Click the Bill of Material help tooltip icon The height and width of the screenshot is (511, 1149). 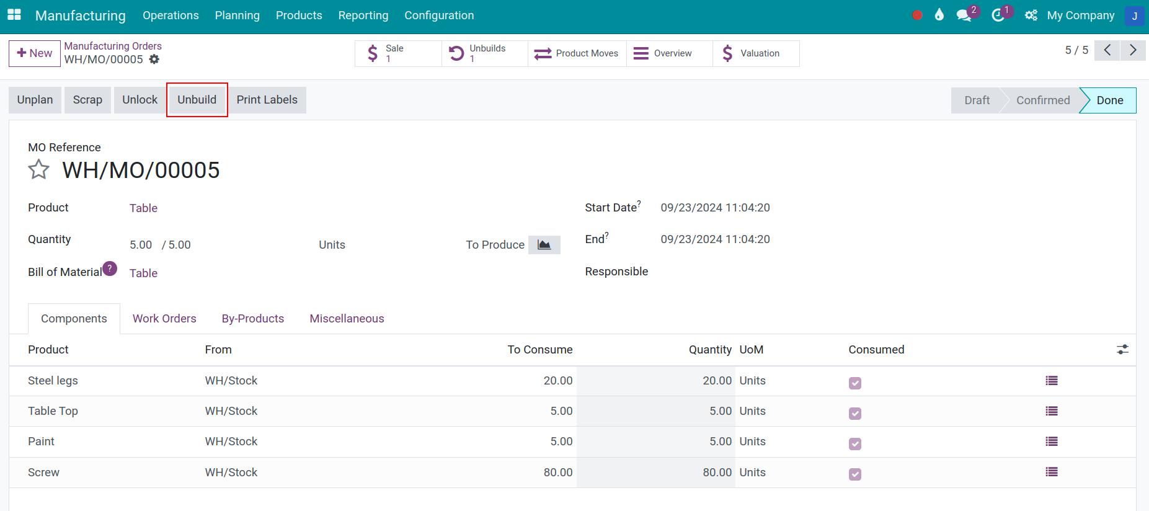(x=110, y=269)
